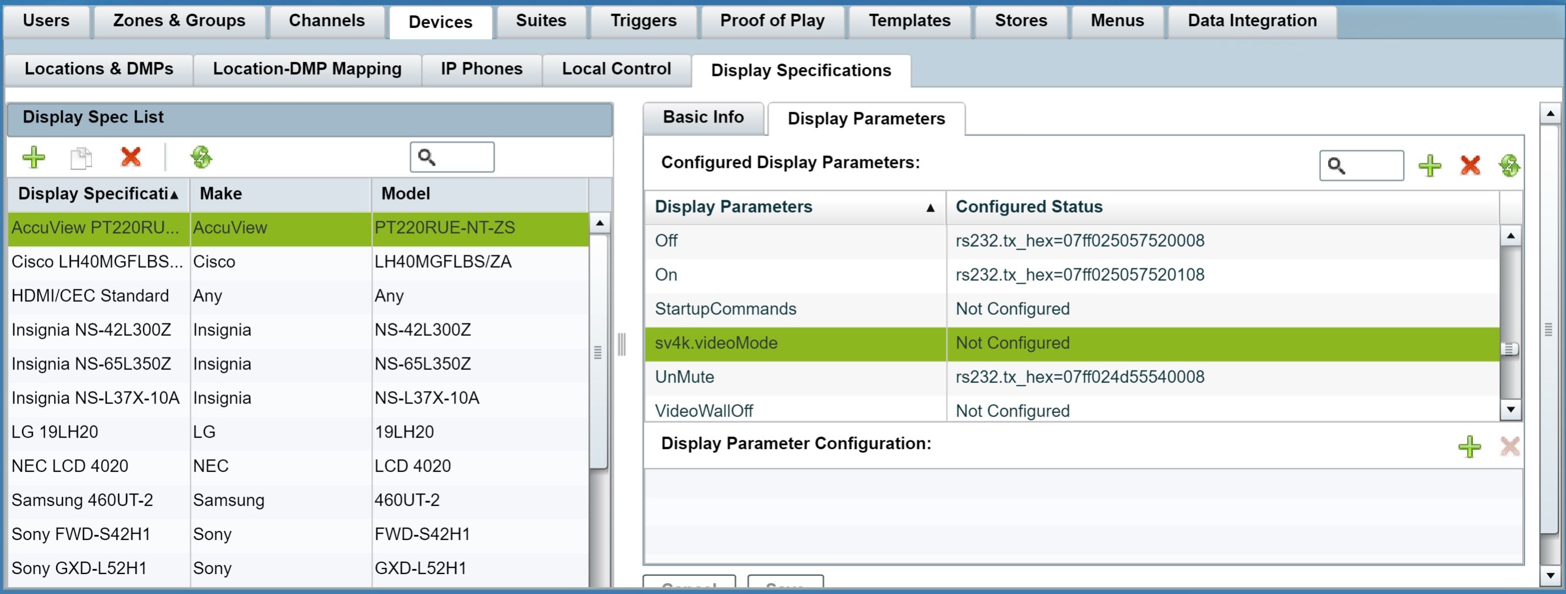Sort Display Specification column descending

pos(94,193)
